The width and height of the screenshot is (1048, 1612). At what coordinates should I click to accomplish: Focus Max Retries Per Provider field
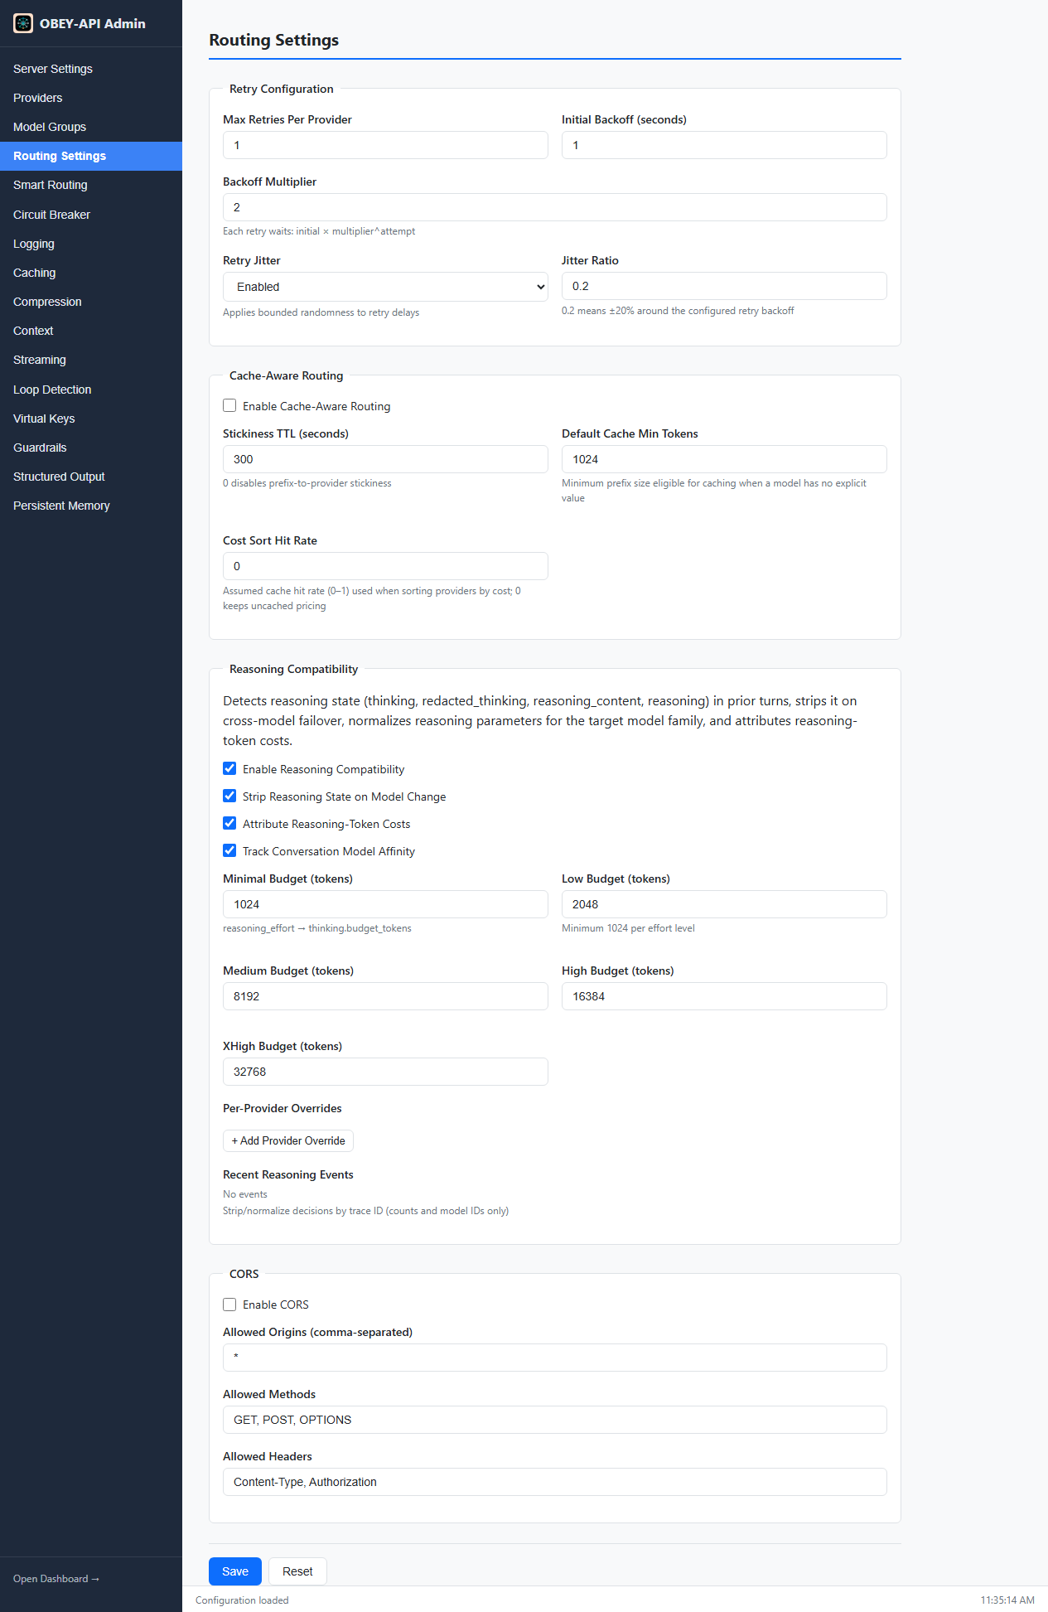click(385, 145)
